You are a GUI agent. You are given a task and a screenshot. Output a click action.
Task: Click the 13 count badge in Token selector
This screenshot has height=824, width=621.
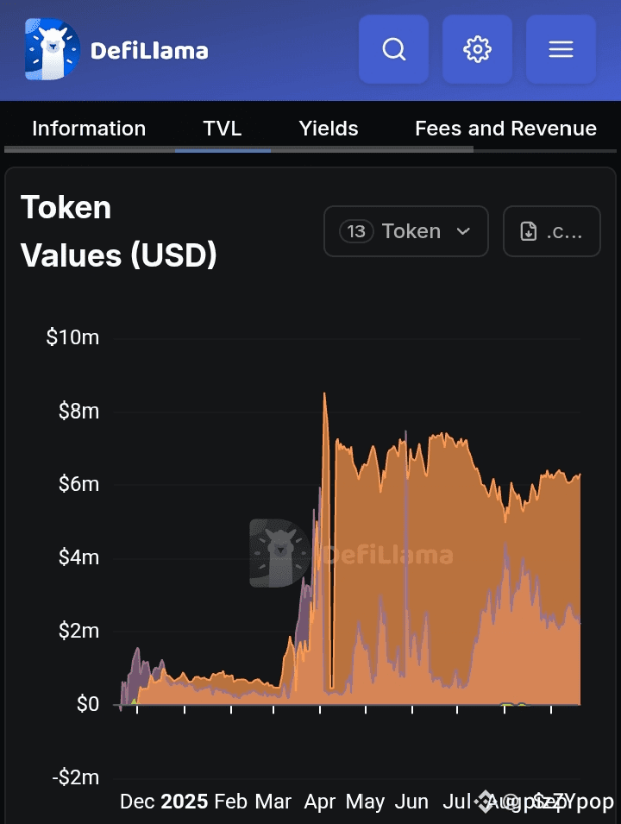click(356, 231)
